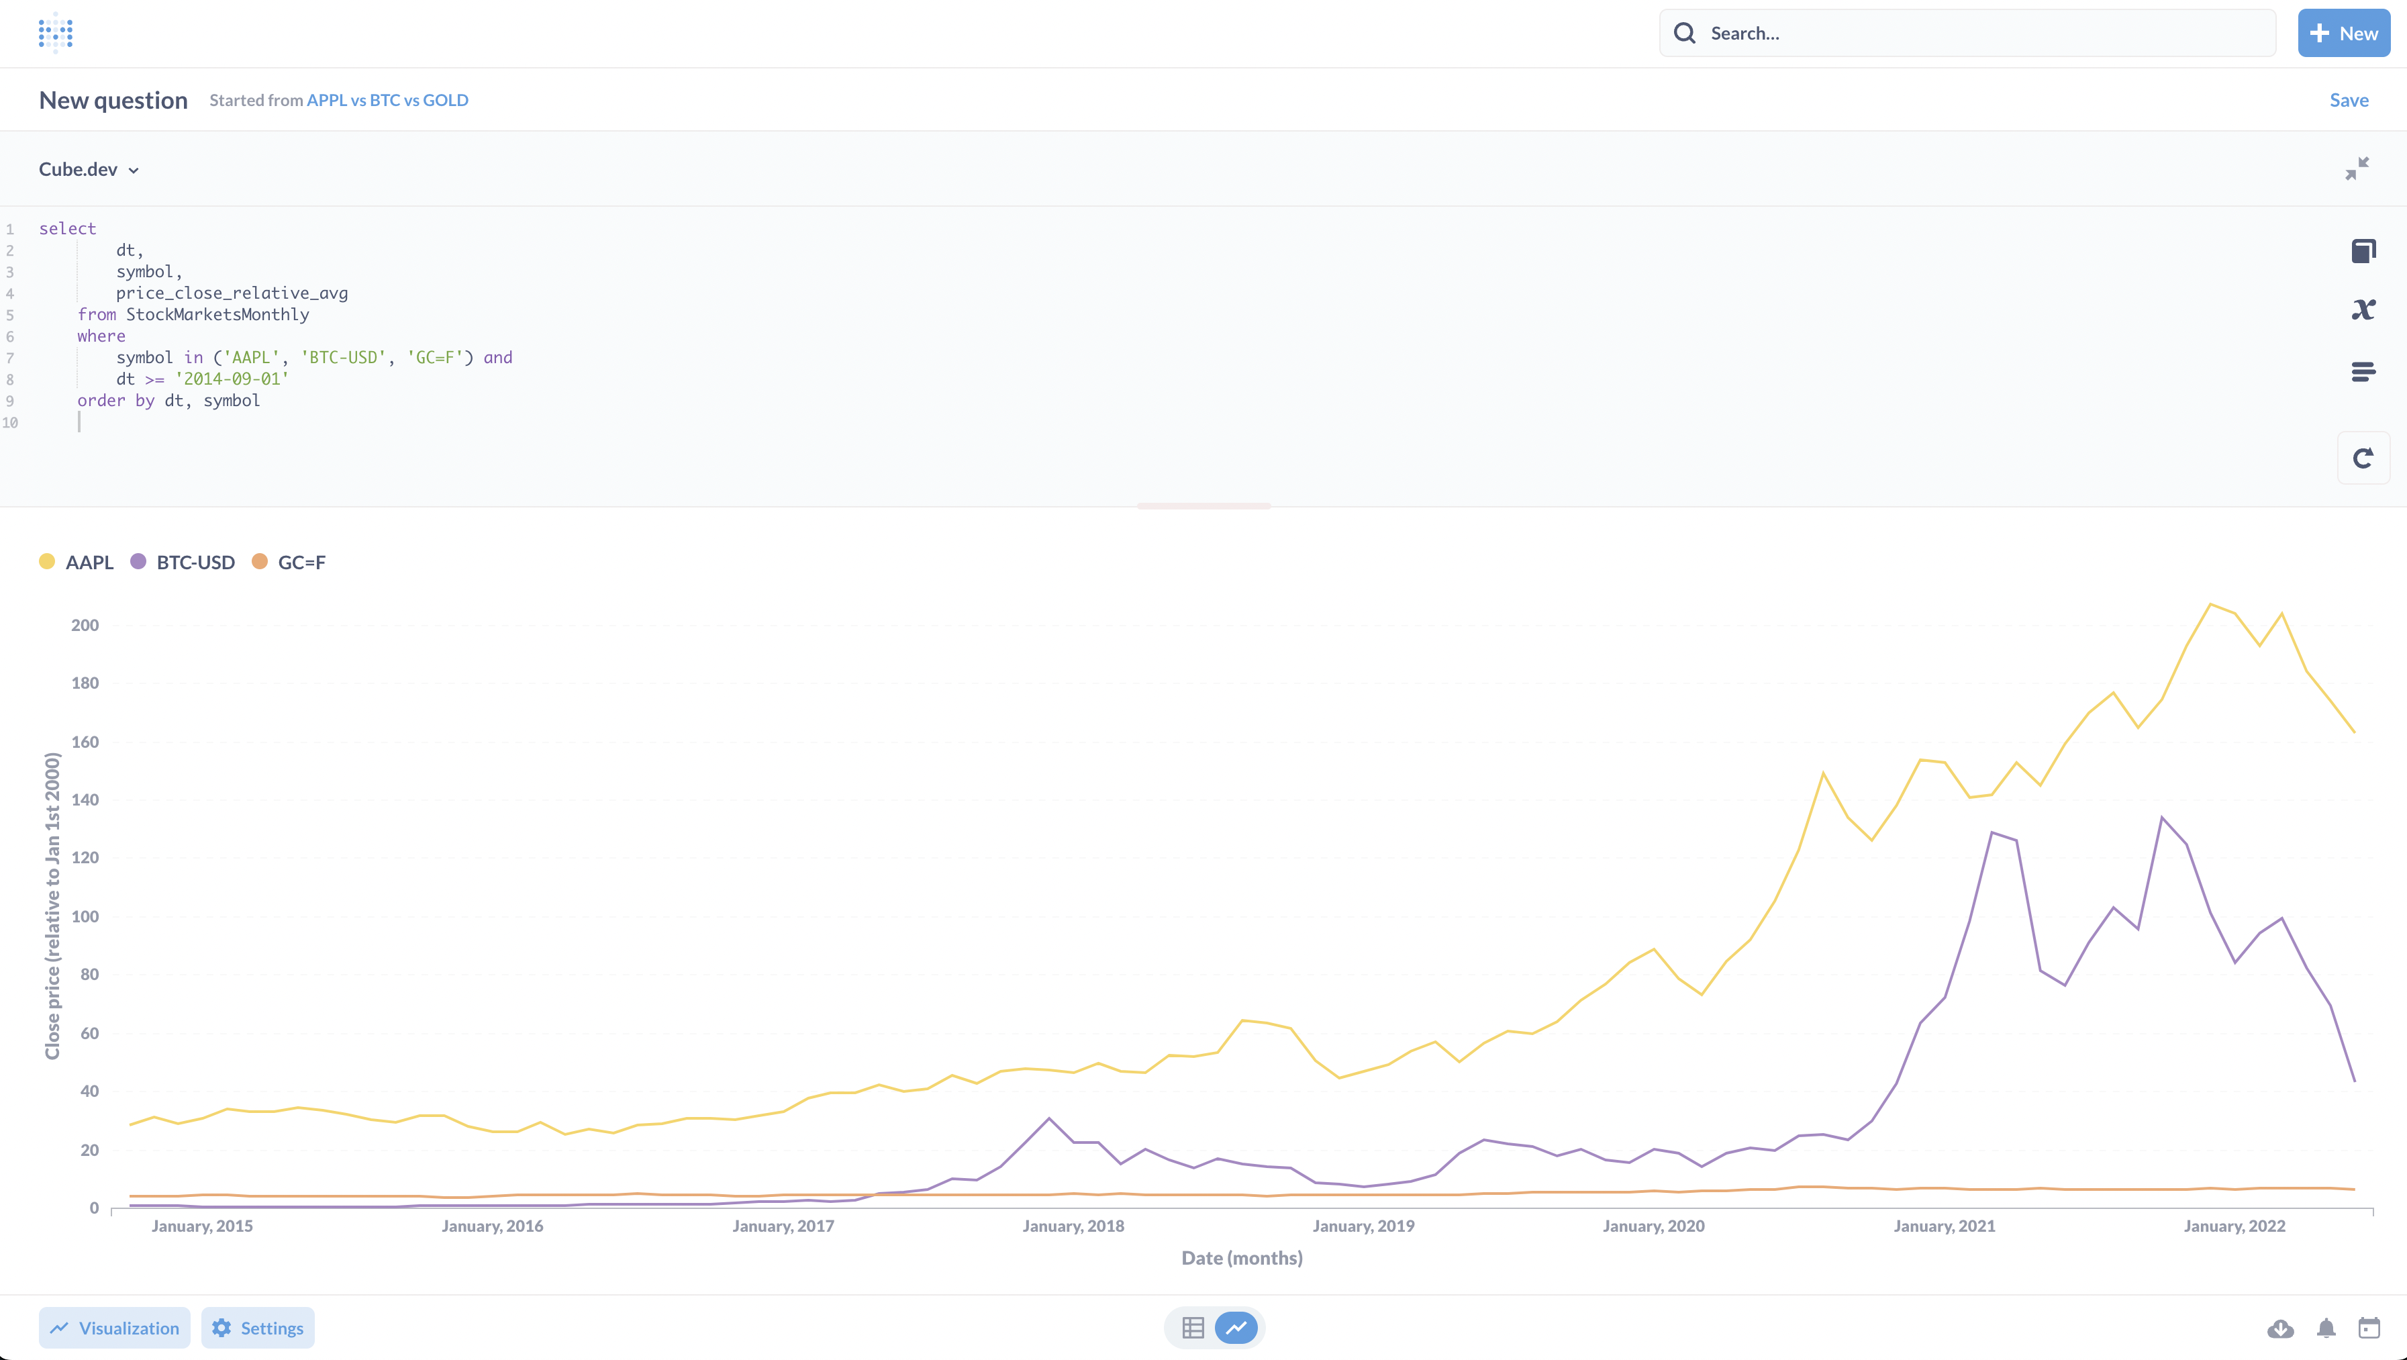
Task: Open the New dropdown button
Action: [2343, 34]
